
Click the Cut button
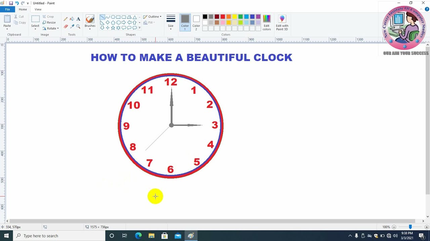tap(19, 16)
